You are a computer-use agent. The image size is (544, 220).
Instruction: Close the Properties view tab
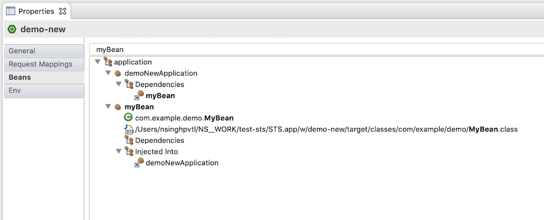[63, 11]
